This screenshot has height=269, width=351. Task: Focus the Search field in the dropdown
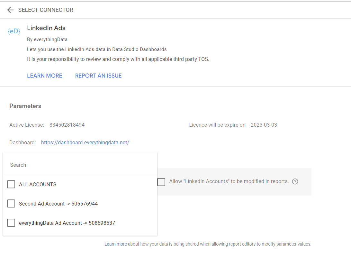[80, 165]
